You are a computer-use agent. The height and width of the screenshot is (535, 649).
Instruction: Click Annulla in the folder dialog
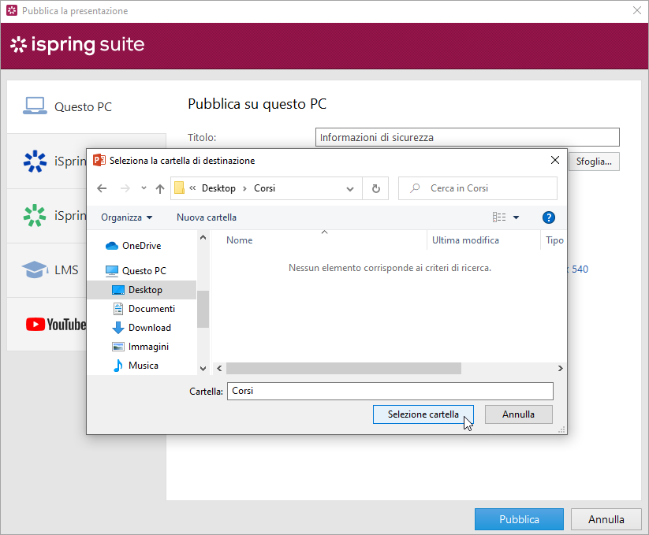[x=518, y=414]
